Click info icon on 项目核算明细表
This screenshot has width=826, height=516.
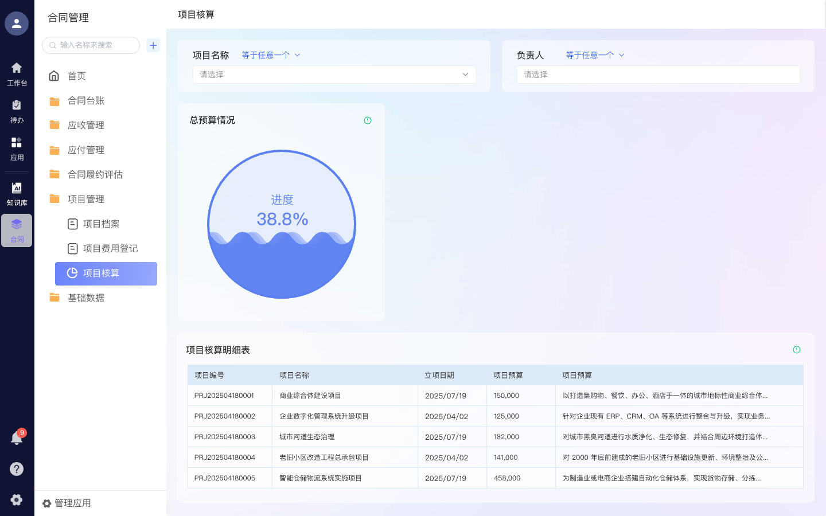tap(796, 350)
